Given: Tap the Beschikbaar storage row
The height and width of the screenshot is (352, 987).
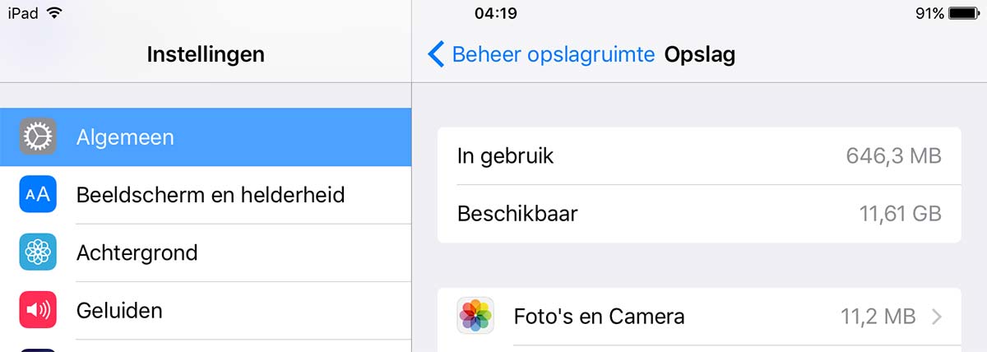Looking at the screenshot, I should (x=699, y=214).
